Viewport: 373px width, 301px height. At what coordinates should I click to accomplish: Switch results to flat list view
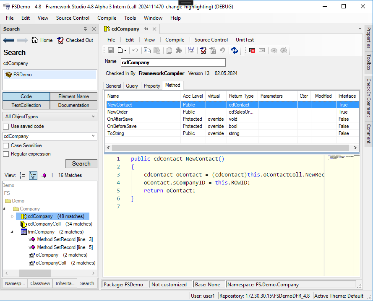23,176
